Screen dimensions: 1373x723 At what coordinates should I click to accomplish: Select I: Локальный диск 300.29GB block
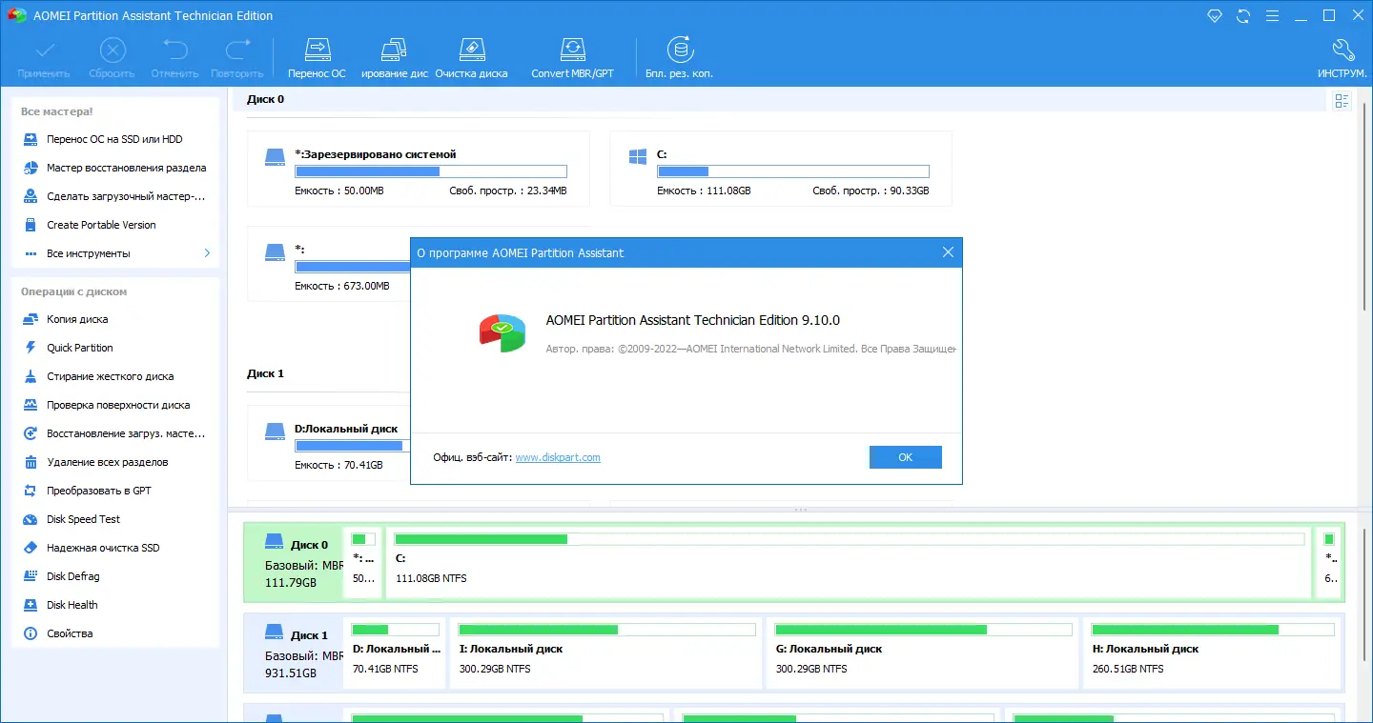click(606, 653)
